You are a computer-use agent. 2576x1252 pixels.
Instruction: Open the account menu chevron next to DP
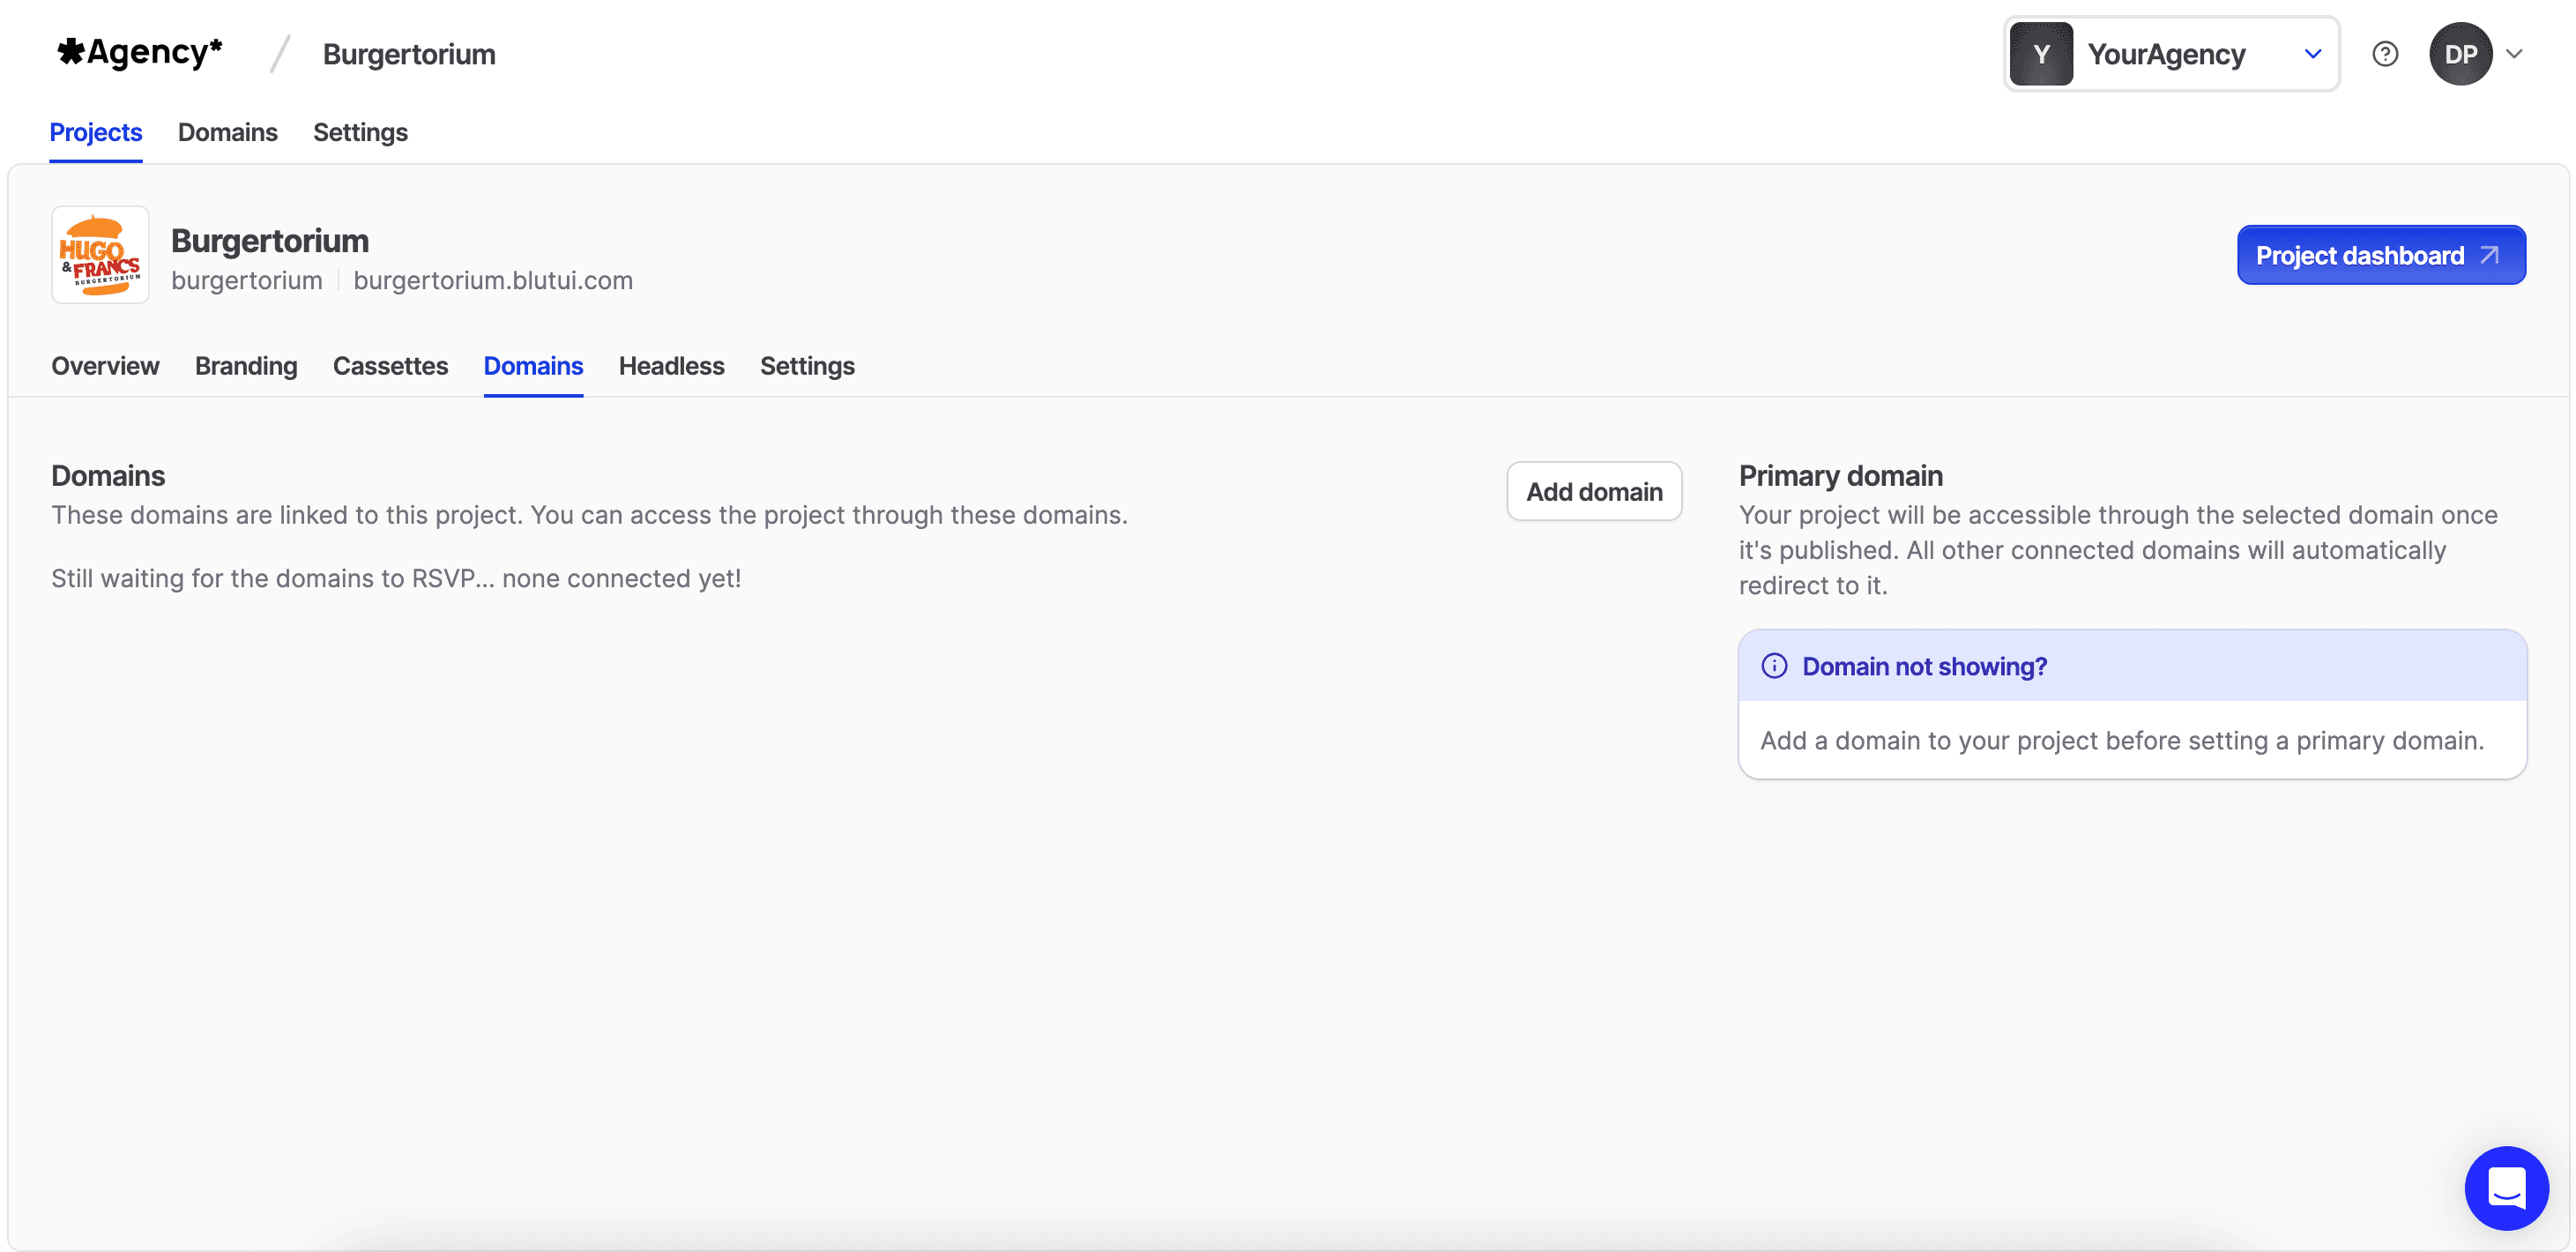pyautogui.click(x=2517, y=54)
